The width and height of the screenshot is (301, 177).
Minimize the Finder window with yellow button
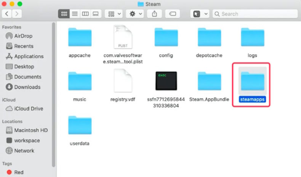click(12, 4)
